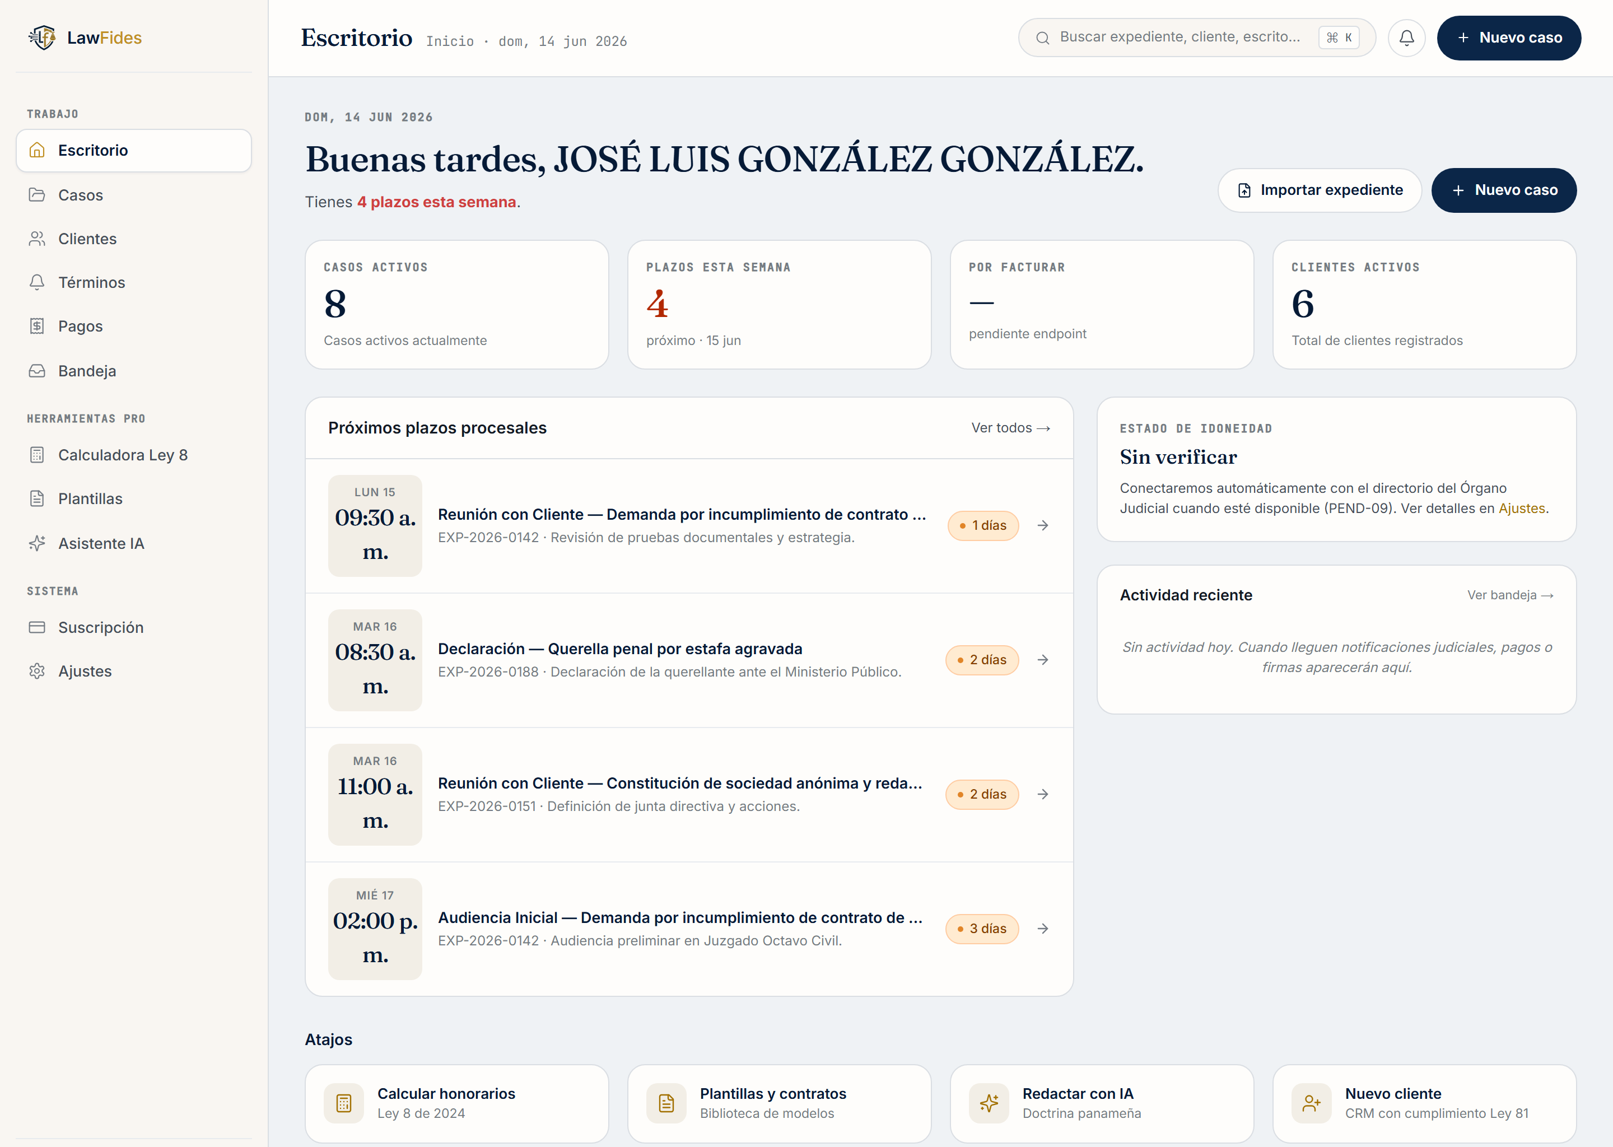Click the Asistente IA sparkle icon
The width and height of the screenshot is (1613, 1147).
[x=38, y=543]
